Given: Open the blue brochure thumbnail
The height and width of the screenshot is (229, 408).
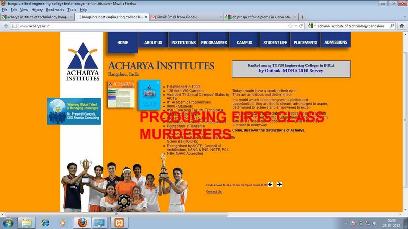Looking at the screenshot, I should pyautogui.click(x=149, y=95).
